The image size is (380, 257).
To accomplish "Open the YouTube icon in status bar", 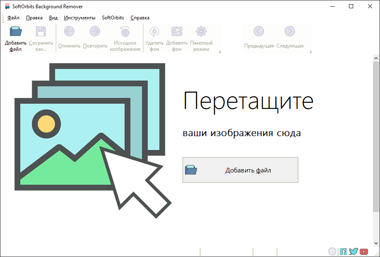I will point(364,251).
